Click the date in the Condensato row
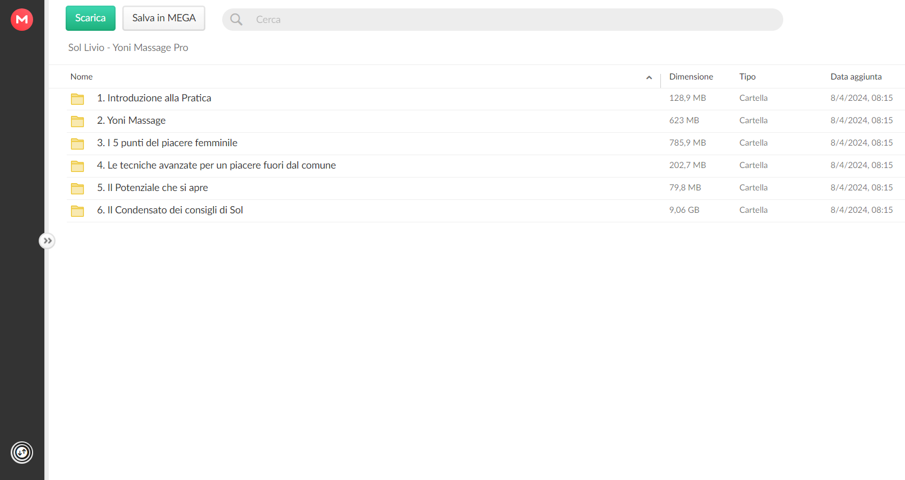Viewport: 905px width, 480px height. coord(861,210)
